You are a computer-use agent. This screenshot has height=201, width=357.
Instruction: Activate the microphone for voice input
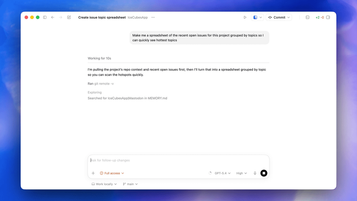pyautogui.click(x=255, y=173)
